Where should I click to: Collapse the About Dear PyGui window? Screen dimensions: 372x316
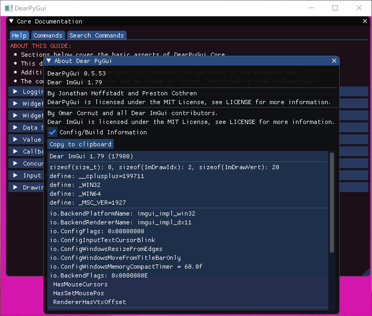49,61
